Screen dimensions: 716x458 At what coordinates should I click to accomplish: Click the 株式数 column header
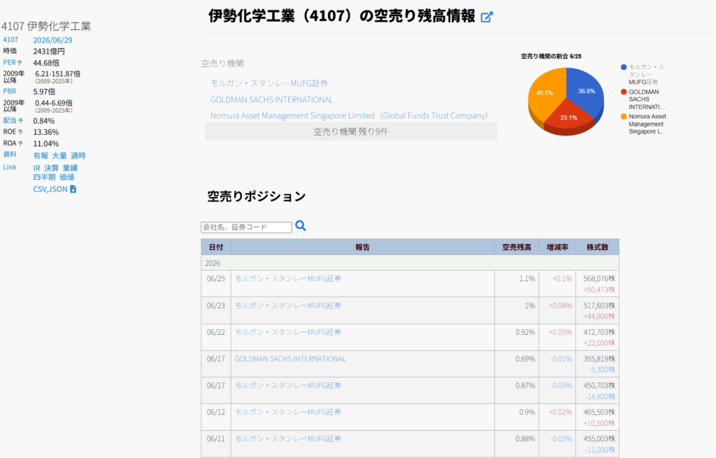(x=597, y=247)
